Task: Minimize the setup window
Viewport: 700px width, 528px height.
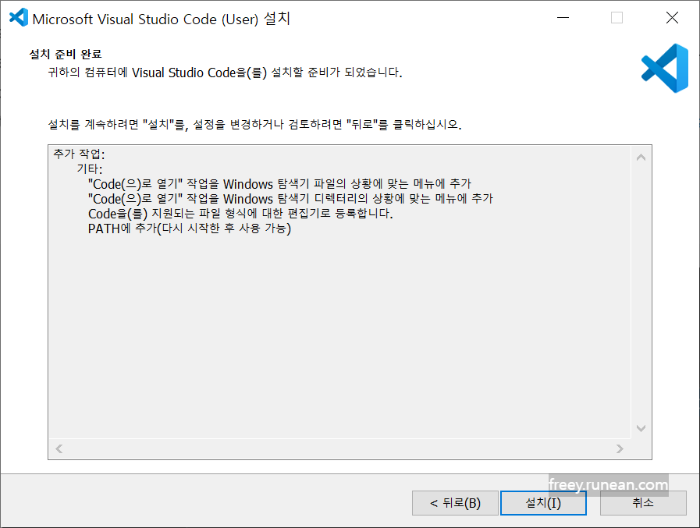Action: (x=563, y=18)
